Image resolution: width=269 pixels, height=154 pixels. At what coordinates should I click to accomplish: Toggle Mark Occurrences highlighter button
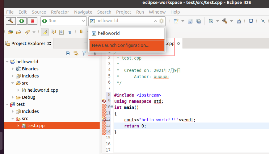[x=45, y=32]
